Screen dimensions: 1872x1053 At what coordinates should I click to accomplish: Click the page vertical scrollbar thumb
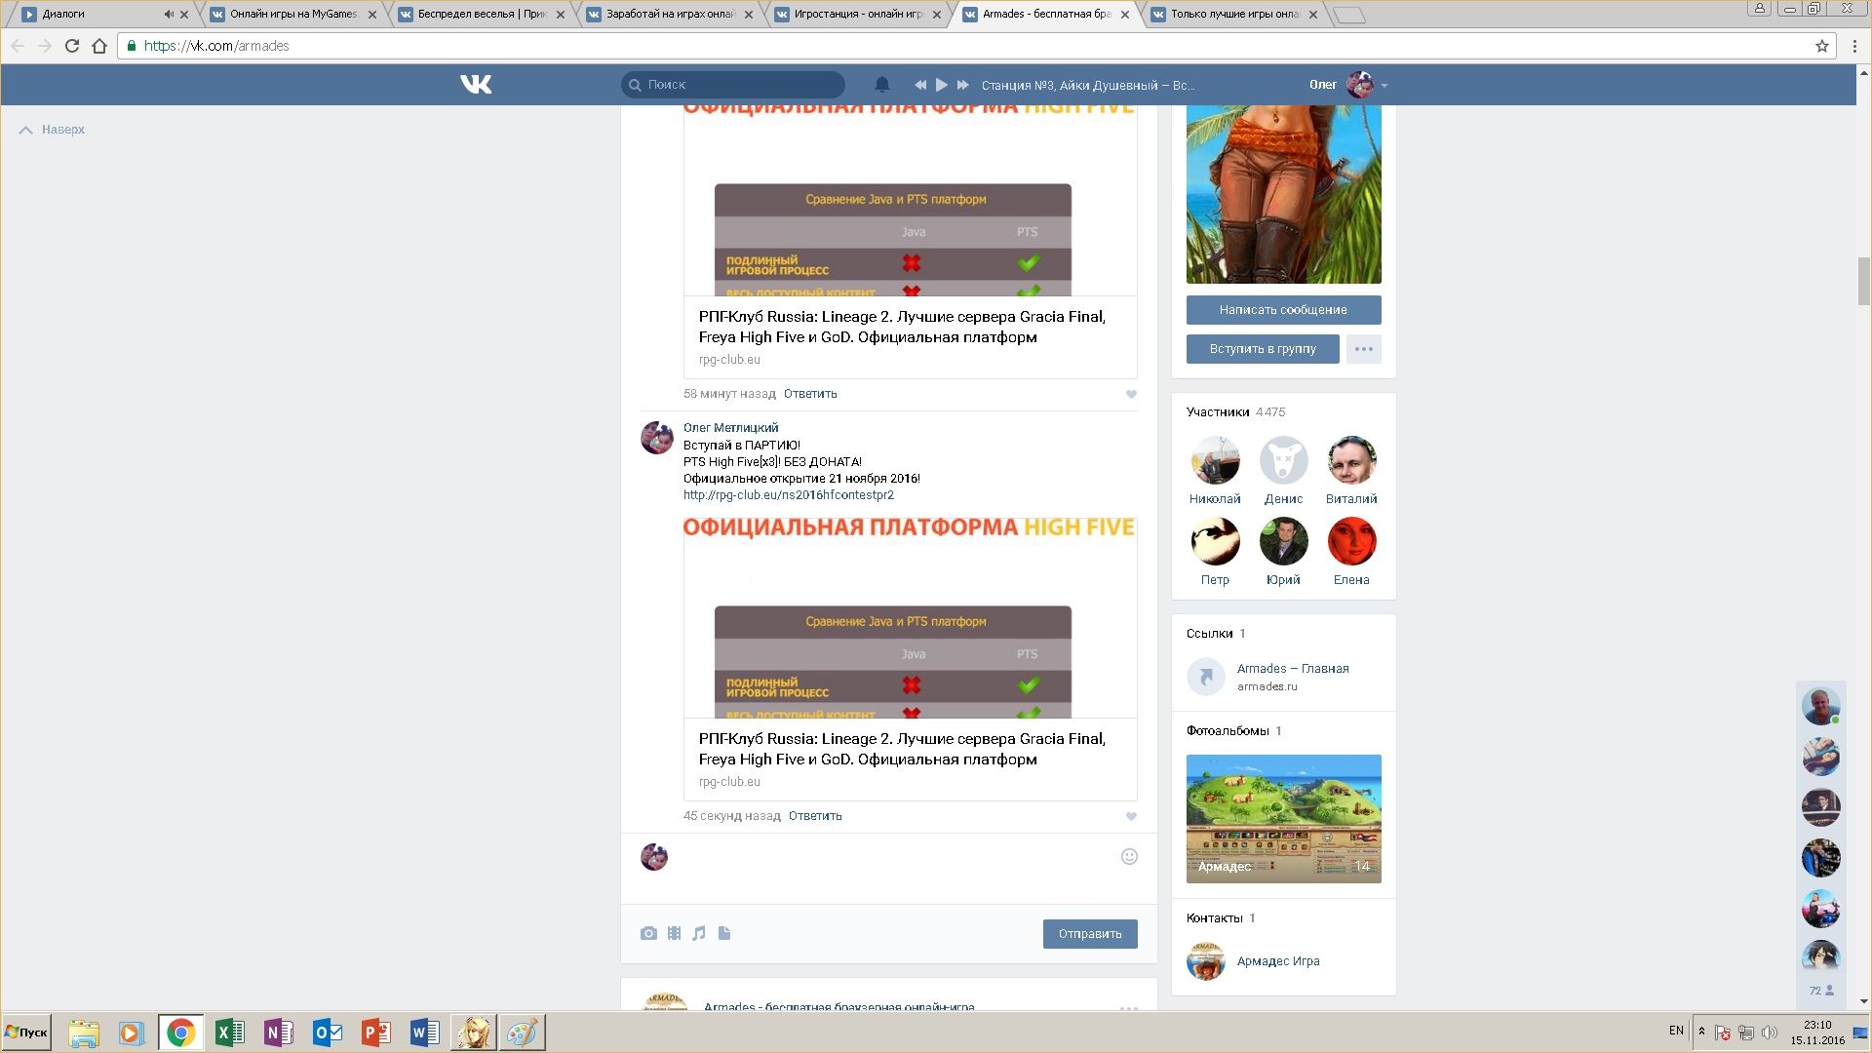pos(1863,282)
